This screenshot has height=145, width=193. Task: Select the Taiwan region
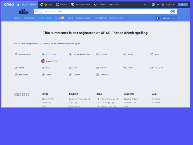pyautogui.click(x=47, y=74)
